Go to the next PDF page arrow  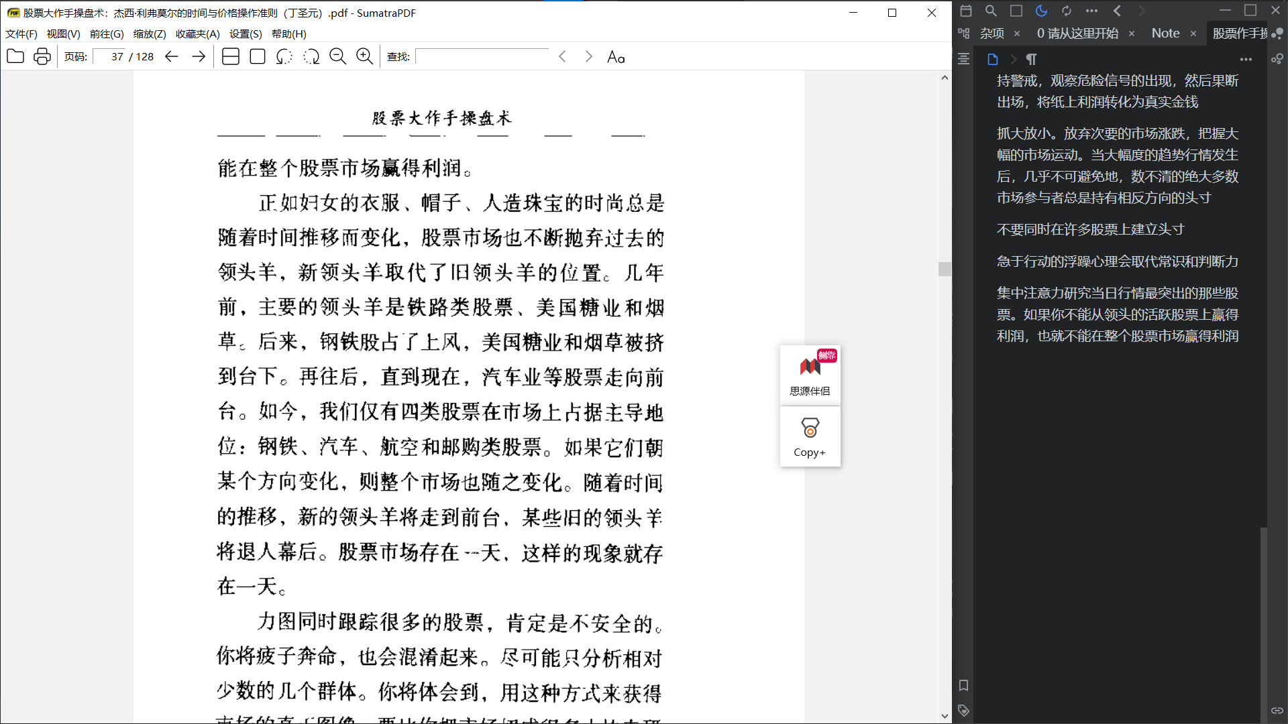(199, 56)
